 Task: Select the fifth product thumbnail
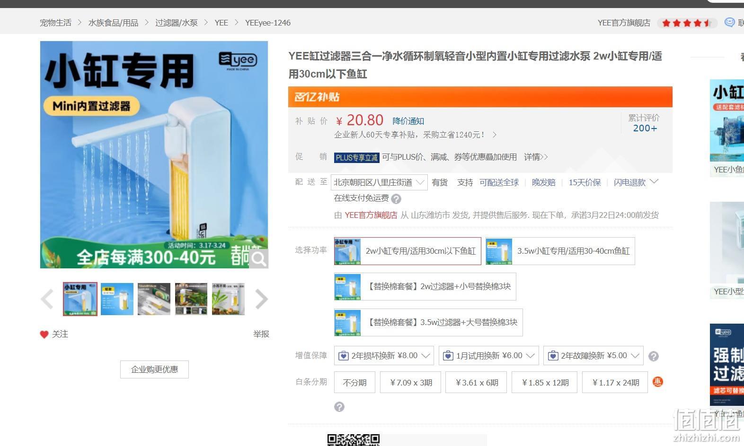coord(228,299)
